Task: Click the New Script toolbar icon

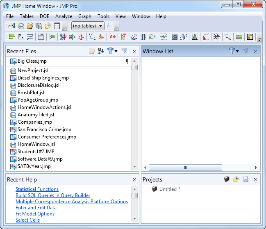Action: pos(21,26)
